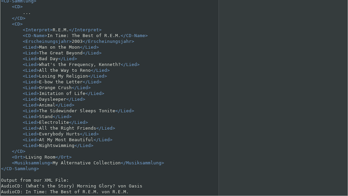Select the CD-Name line 'In Time: The Best of R.E.M.'
Viewport: 348px width, 196px height.
[x=85, y=36]
